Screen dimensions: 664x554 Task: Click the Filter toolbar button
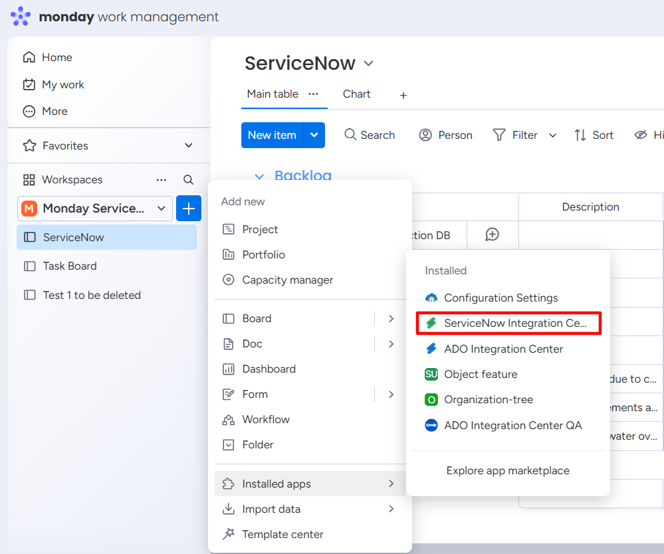pyautogui.click(x=515, y=135)
